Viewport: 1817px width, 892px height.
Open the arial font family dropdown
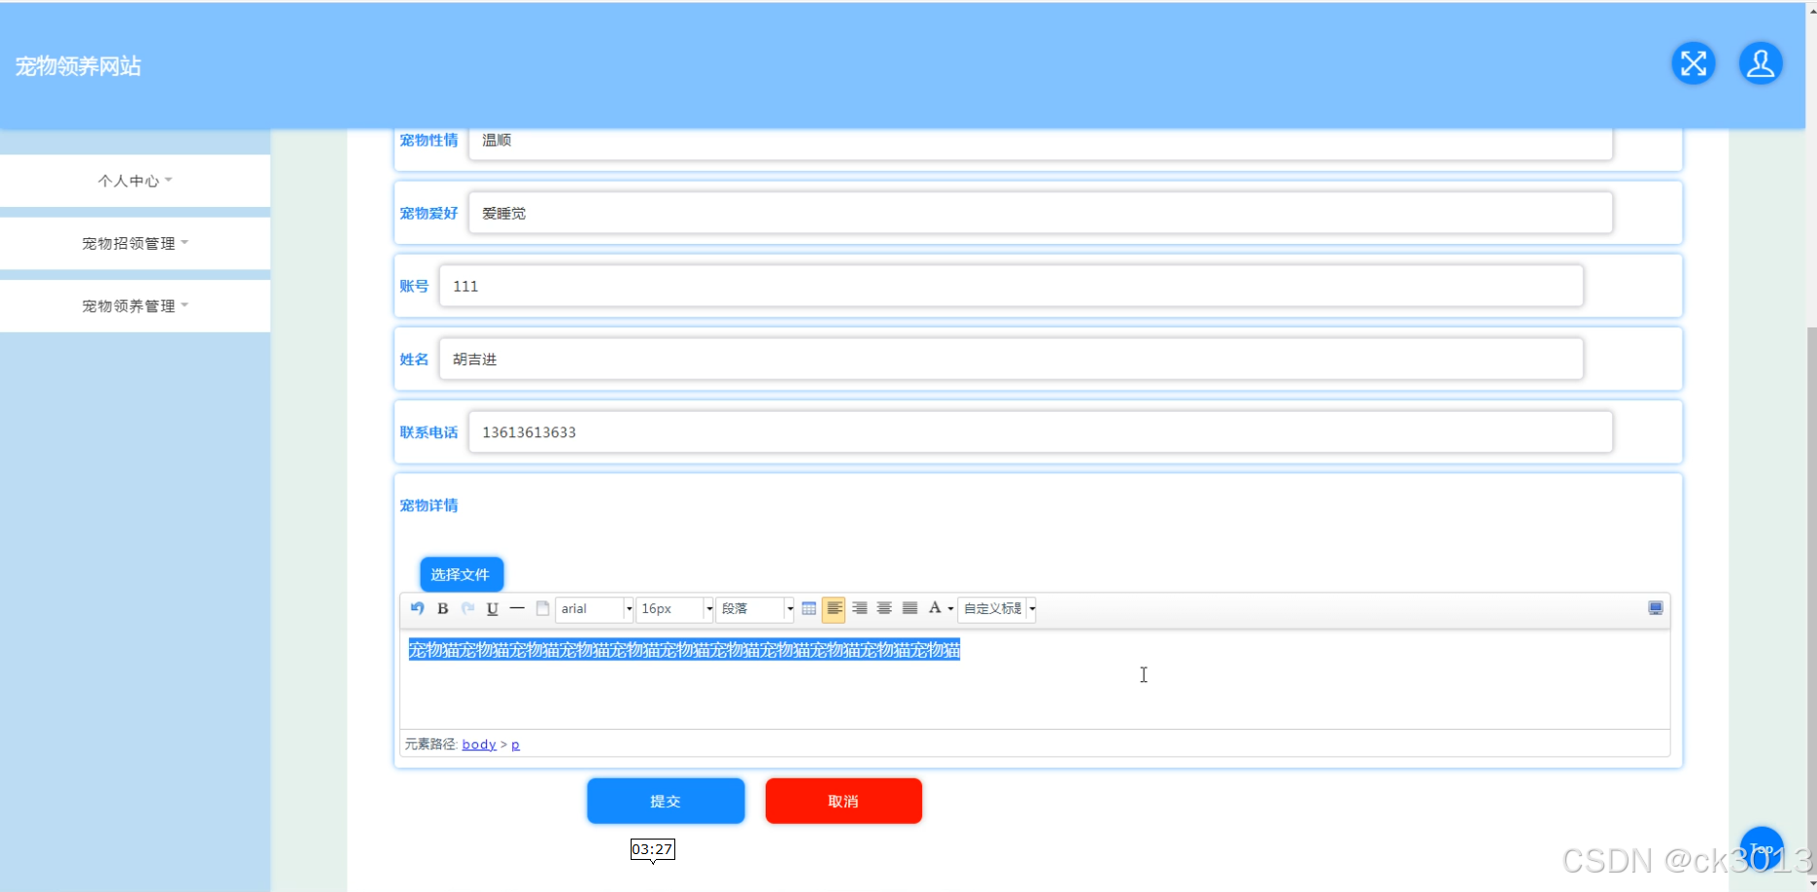click(595, 609)
